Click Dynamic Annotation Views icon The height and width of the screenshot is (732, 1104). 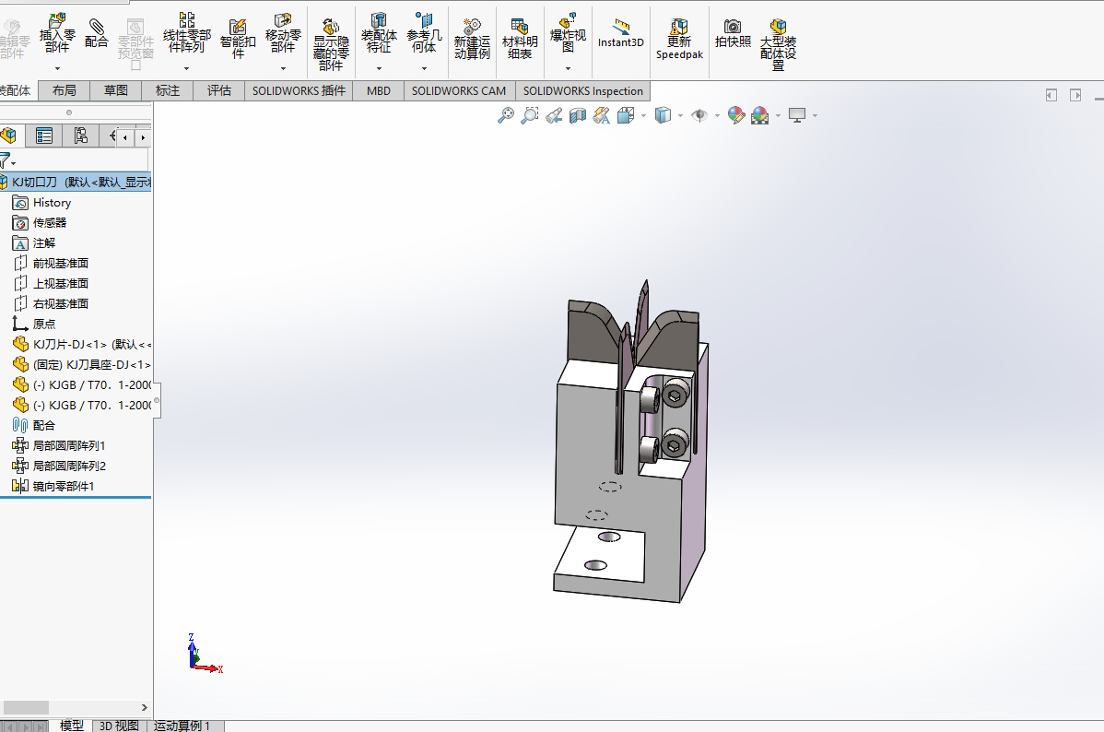pyautogui.click(x=601, y=115)
